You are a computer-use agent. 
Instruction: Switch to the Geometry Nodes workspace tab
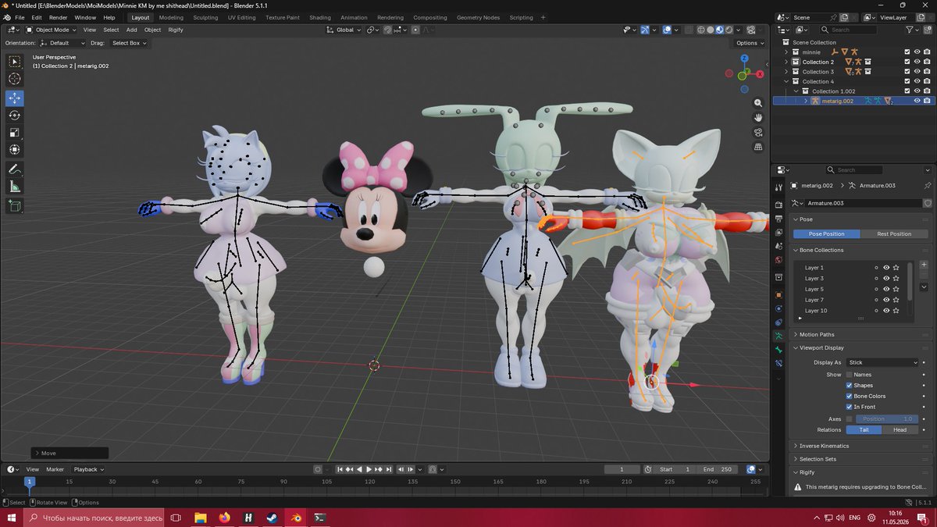[478, 17]
